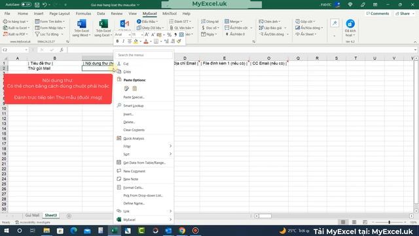Open Microsoft Edge from the taskbar
Viewport: 419px width, 236px height.
[74, 231]
